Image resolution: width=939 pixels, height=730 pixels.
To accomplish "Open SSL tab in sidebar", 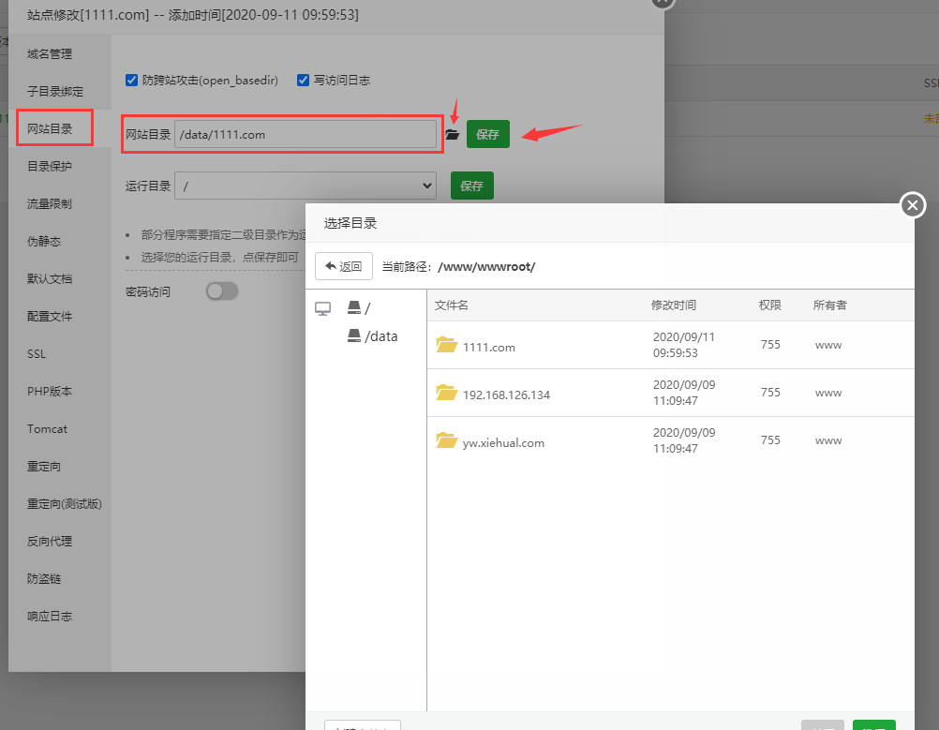I will [37, 354].
